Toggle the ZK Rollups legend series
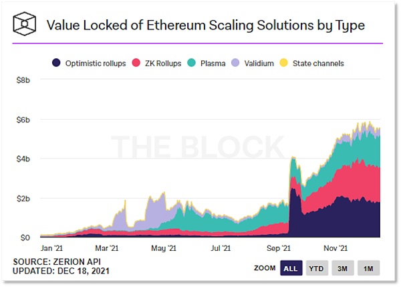The height and width of the screenshot is (287, 401). pyautogui.click(x=156, y=64)
